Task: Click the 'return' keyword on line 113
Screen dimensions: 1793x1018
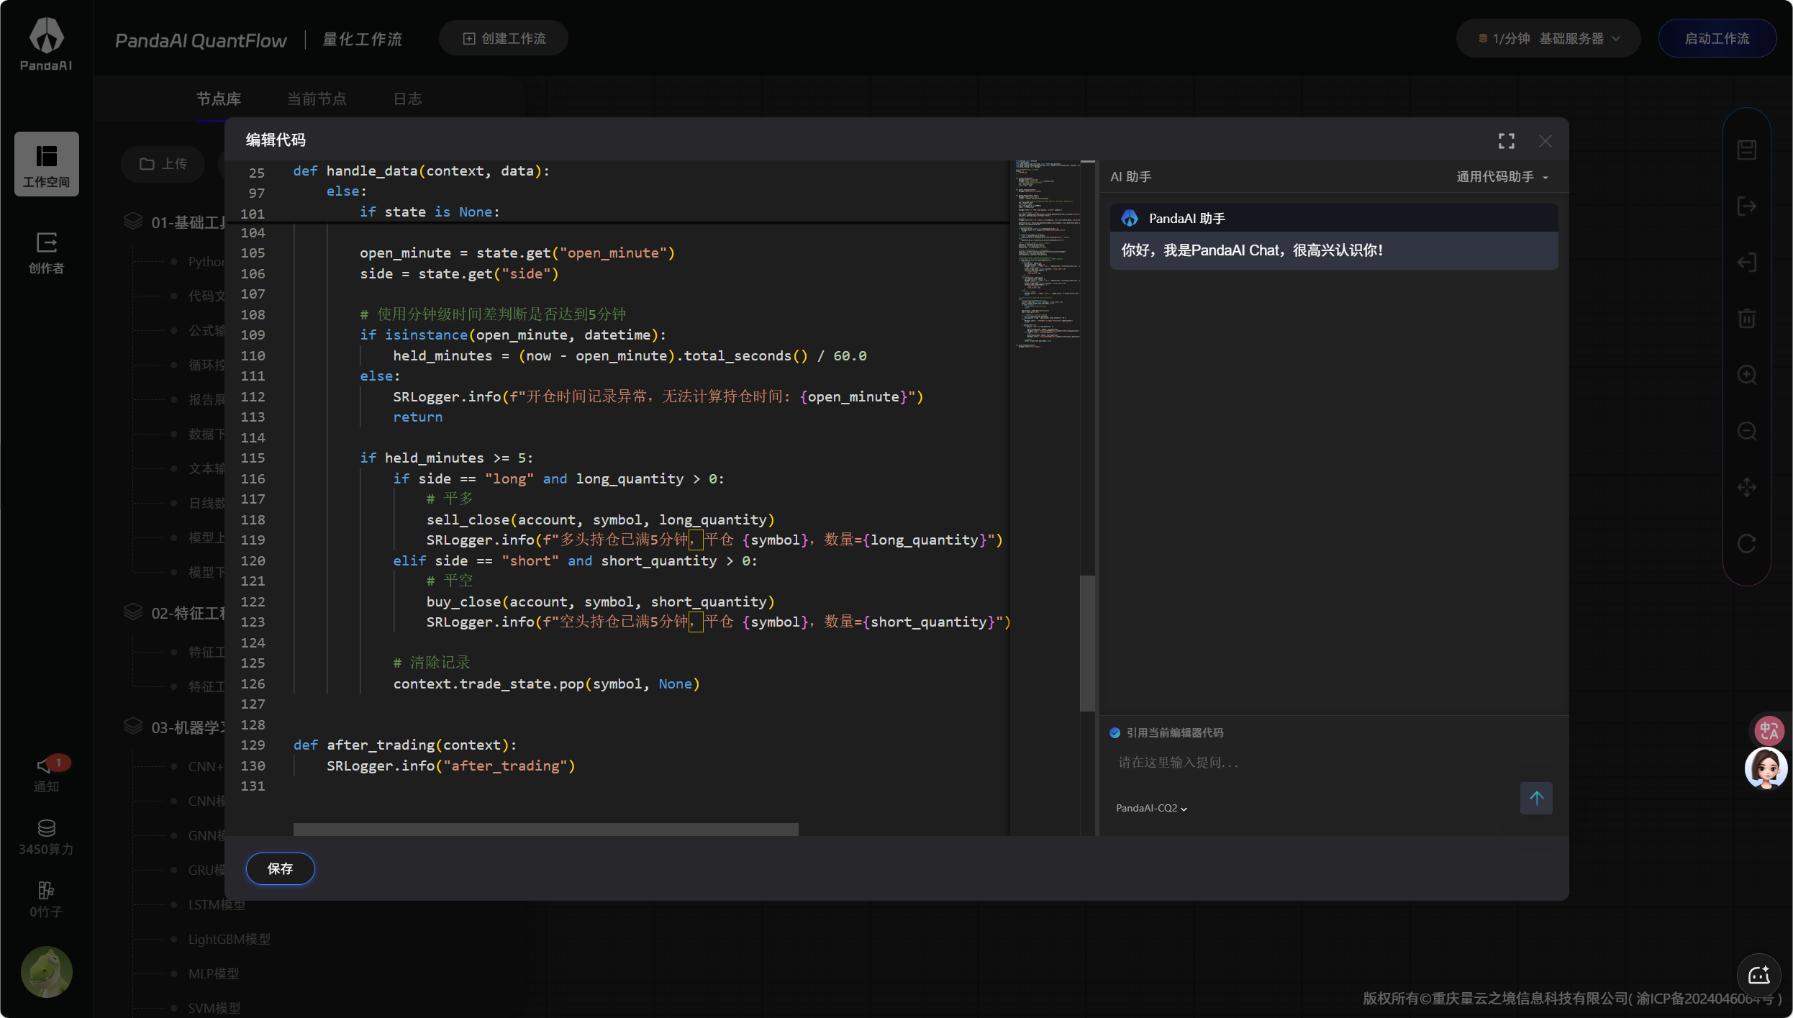Action: point(417,417)
